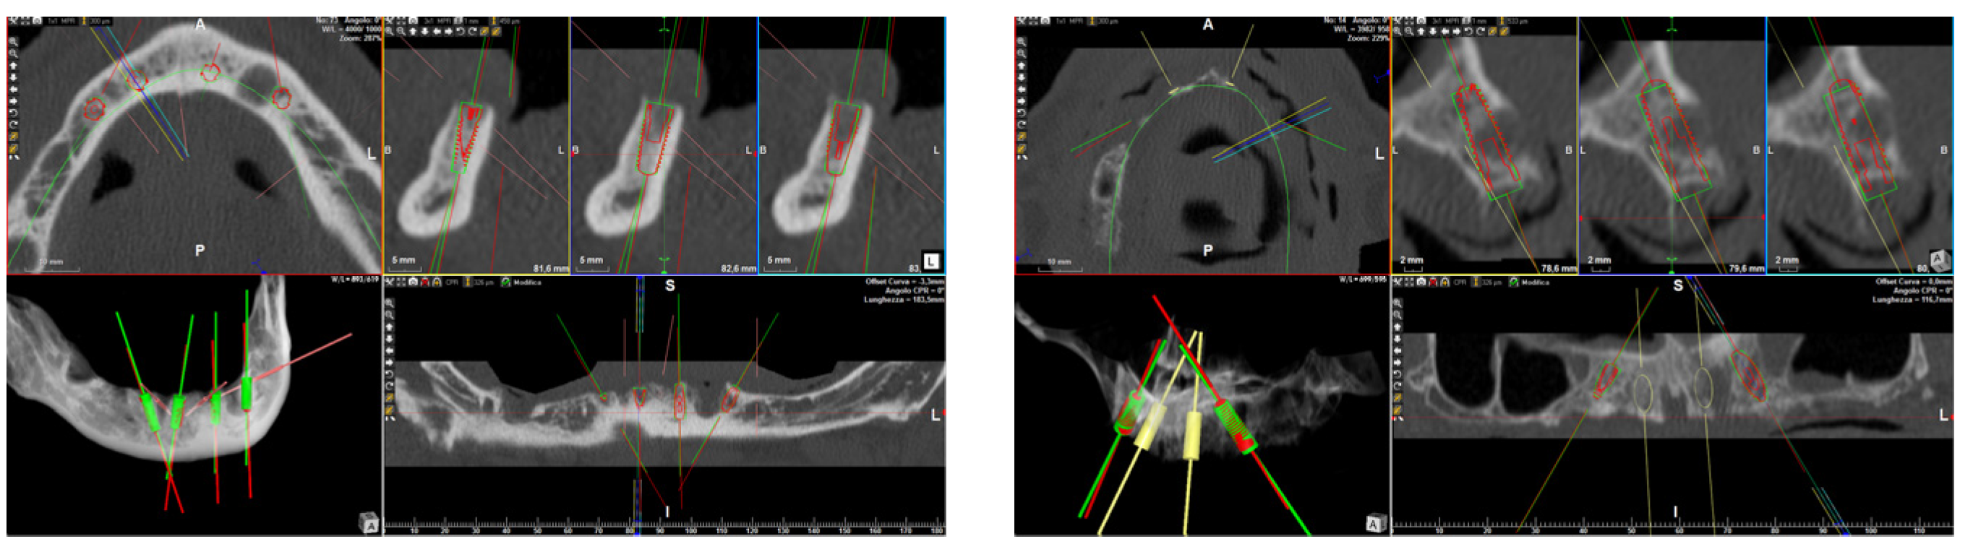
Task: Click the '78,6 mm' slice position label
Action: point(1559,269)
